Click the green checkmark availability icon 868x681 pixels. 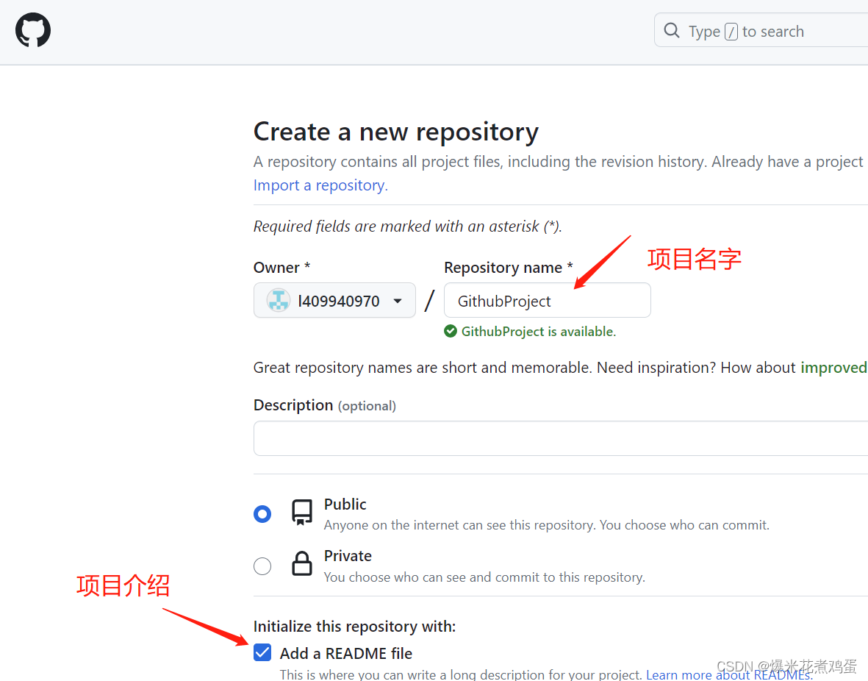[x=450, y=331]
